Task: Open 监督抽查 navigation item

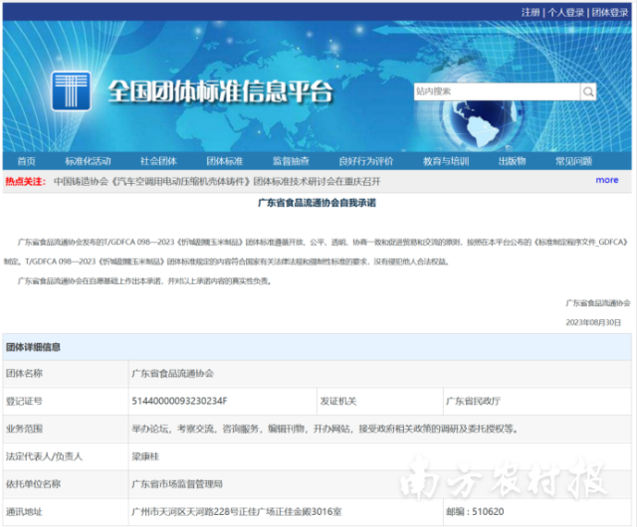Action: [x=291, y=161]
